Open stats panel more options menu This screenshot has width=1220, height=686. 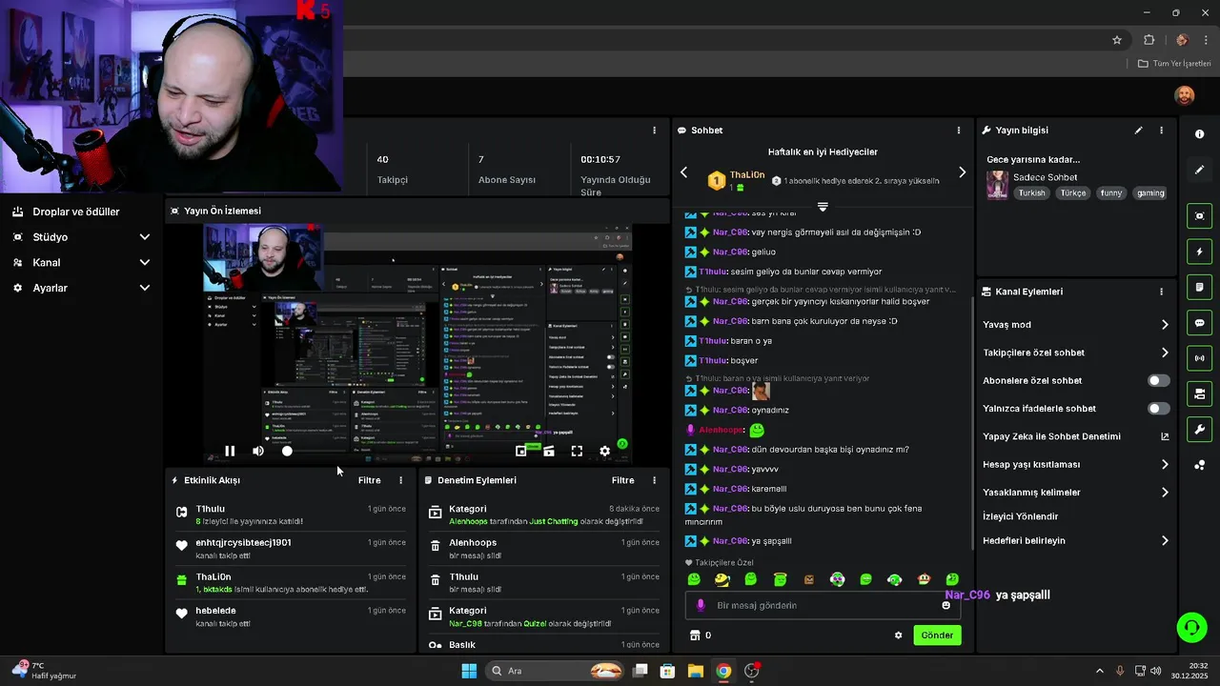tap(654, 131)
